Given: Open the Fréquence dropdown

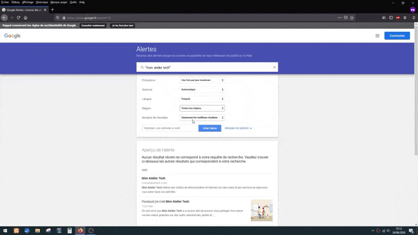Looking at the screenshot, I should 202,80.
